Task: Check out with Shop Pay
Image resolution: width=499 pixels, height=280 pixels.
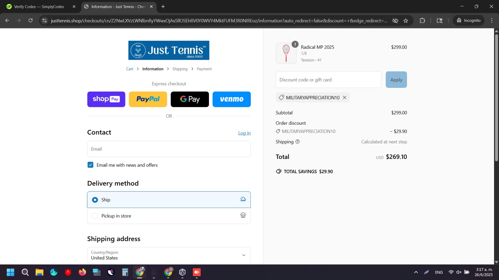Action: click(106, 99)
